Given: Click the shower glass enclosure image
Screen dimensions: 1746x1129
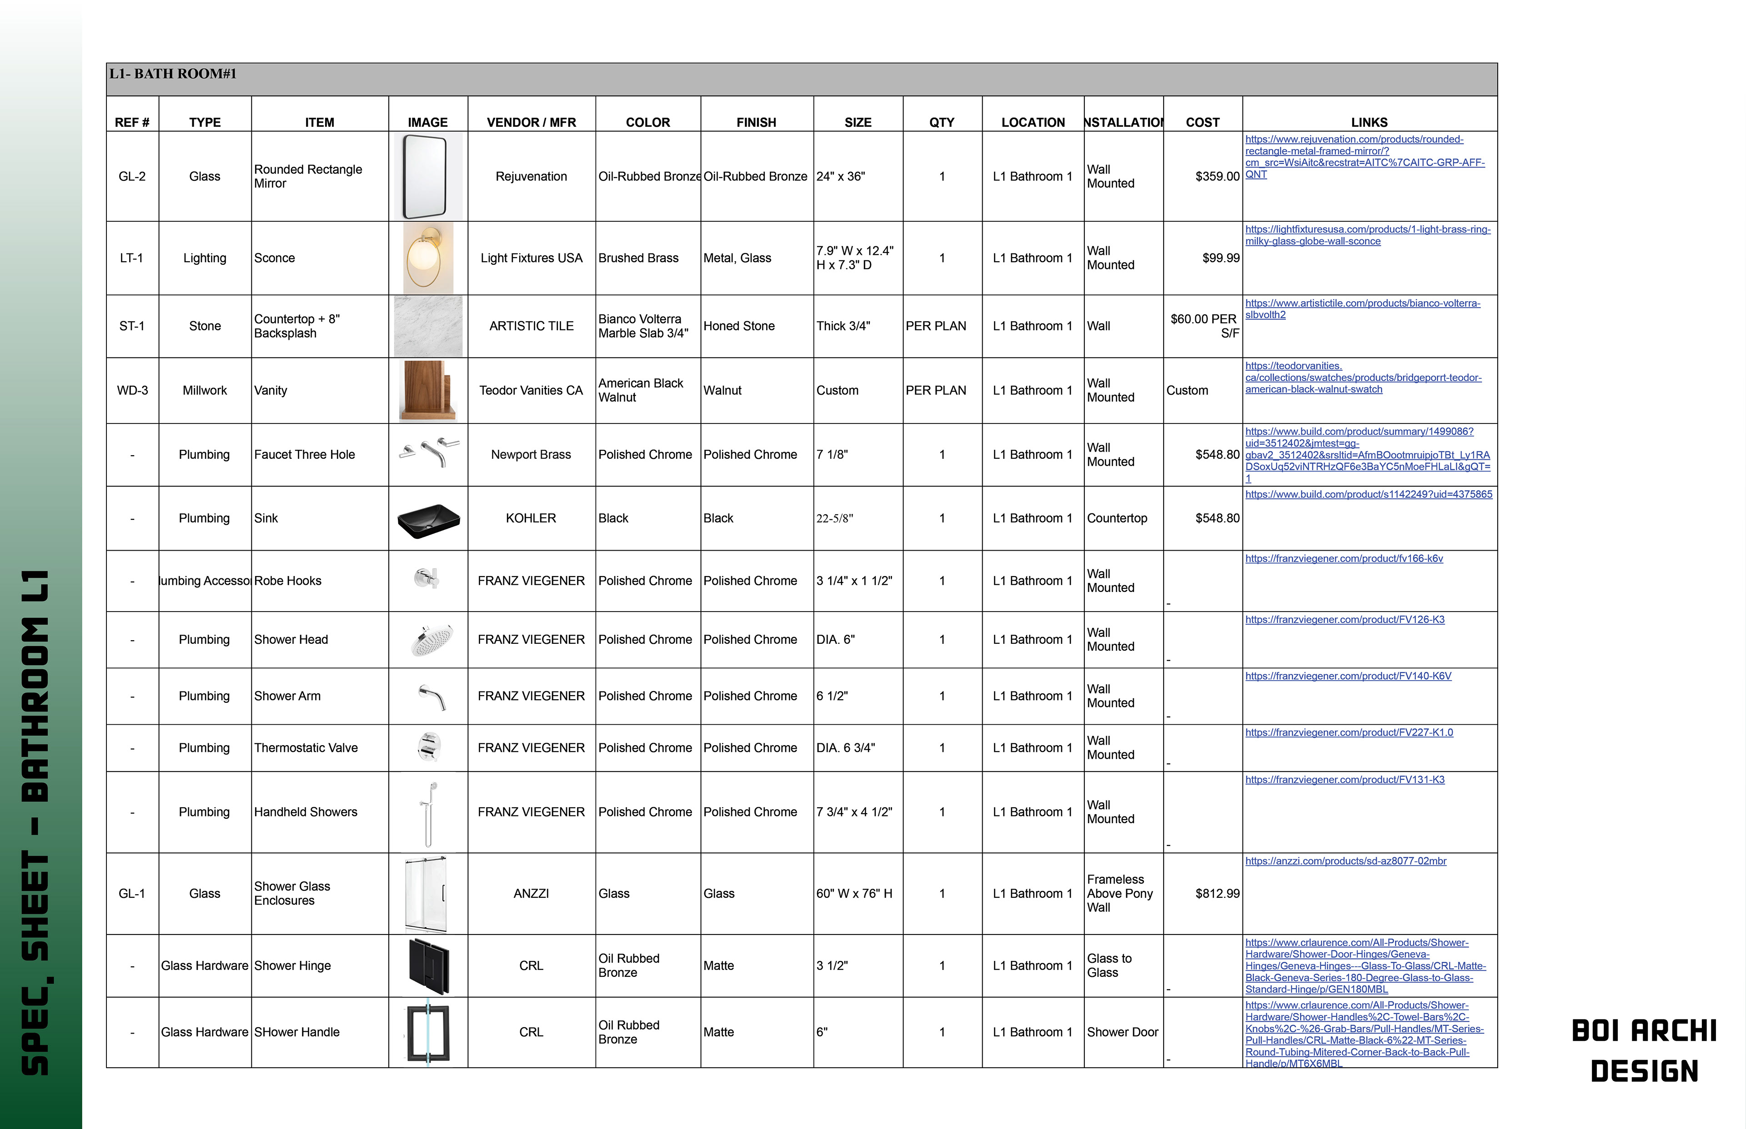Looking at the screenshot, I should tap(426, 894).
